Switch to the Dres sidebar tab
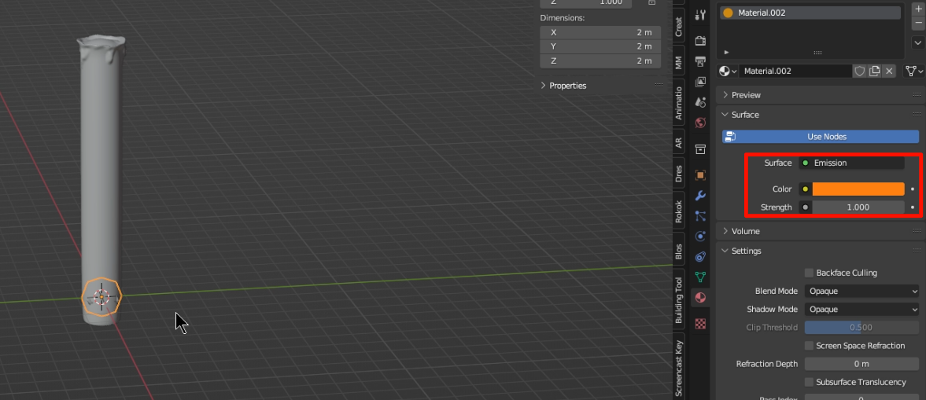This screenshot has width=926, height=400. coord(678,174)
